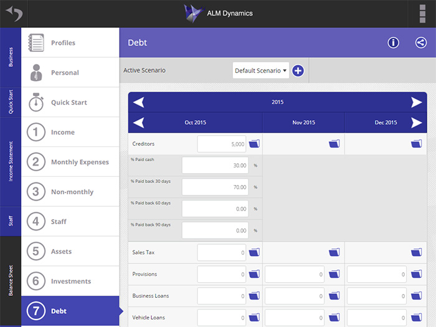Show months before Oct 2015
The image size is (436, 327).
click(x=138, y=123)
